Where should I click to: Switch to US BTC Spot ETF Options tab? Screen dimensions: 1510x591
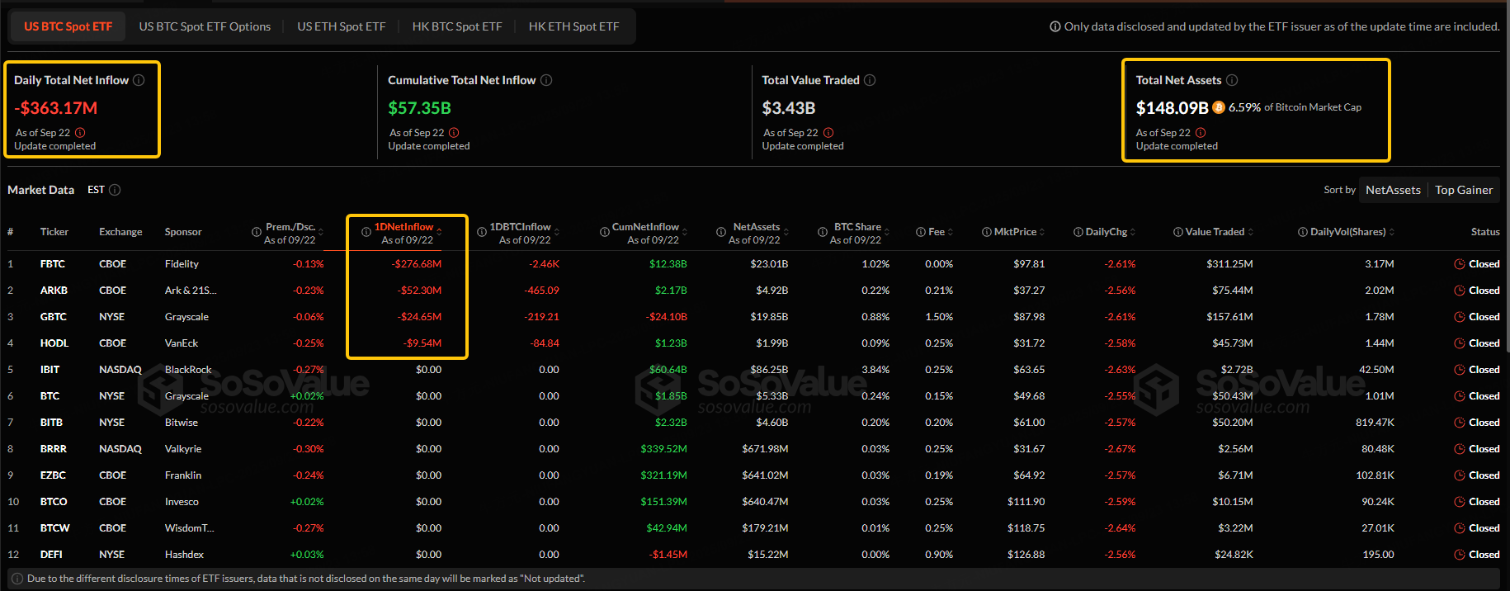coord(205,26)
